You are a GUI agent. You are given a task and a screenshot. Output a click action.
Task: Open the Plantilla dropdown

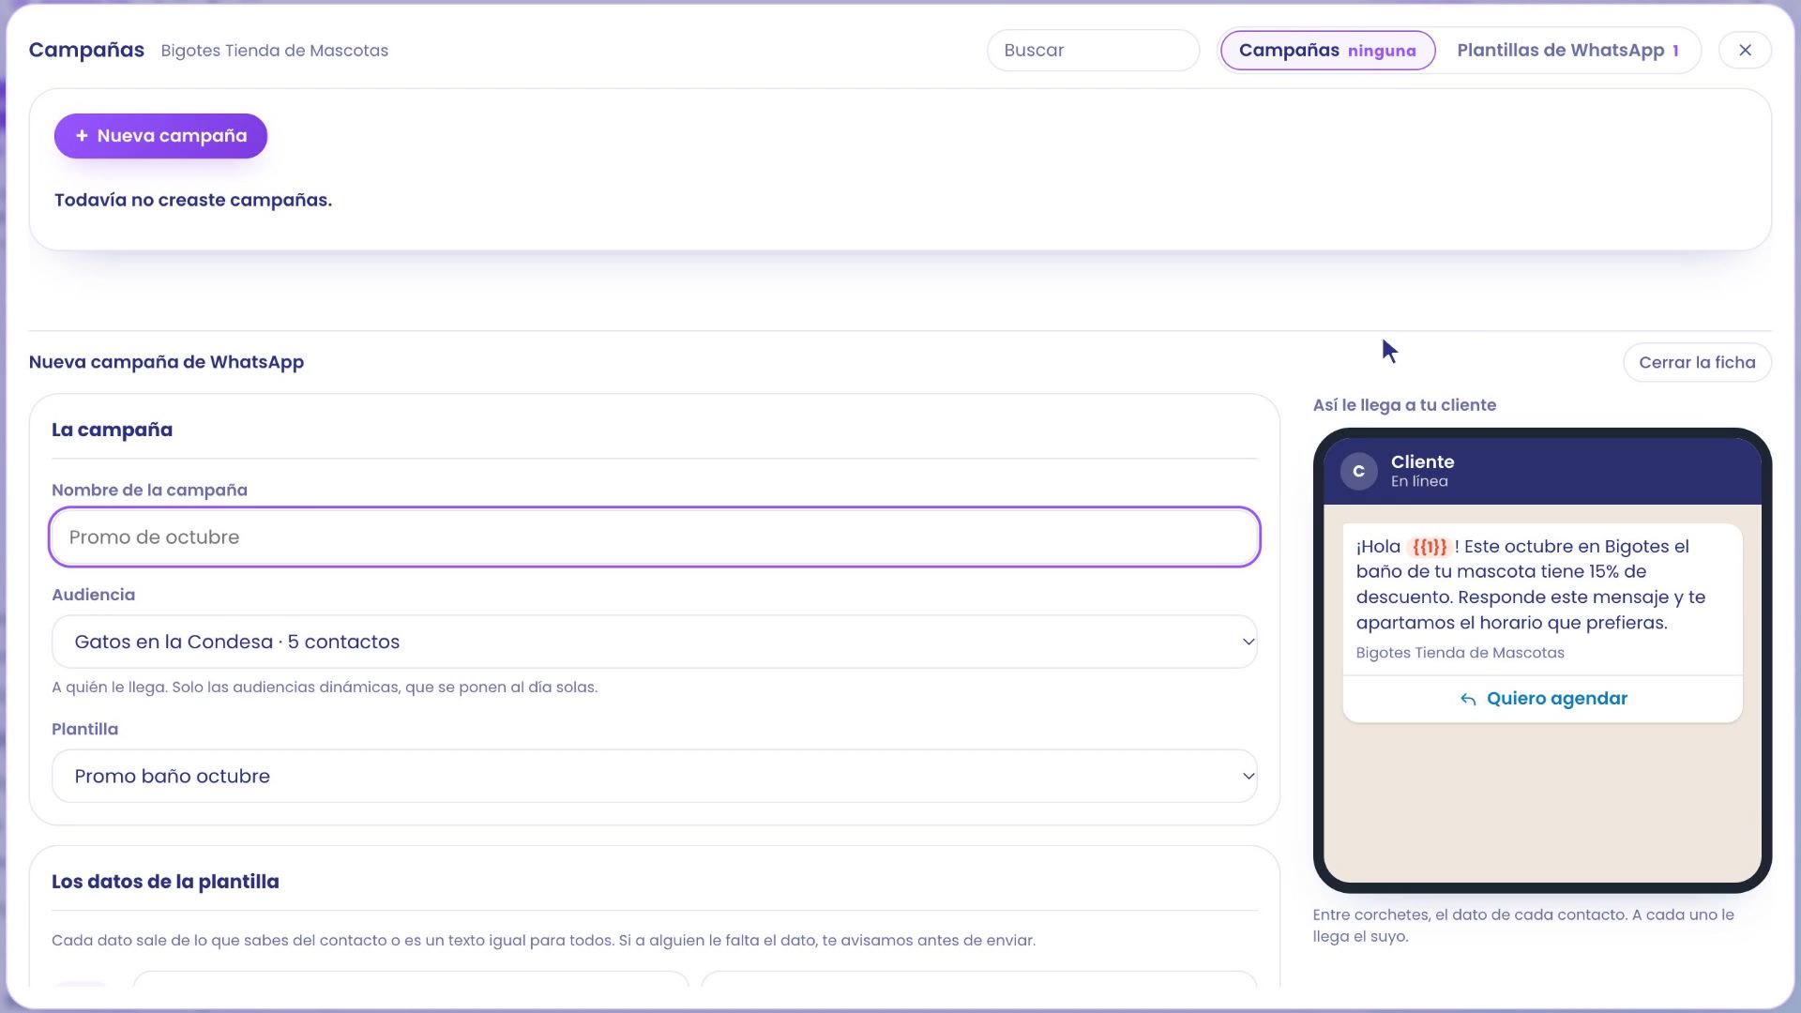click(655, 776)
